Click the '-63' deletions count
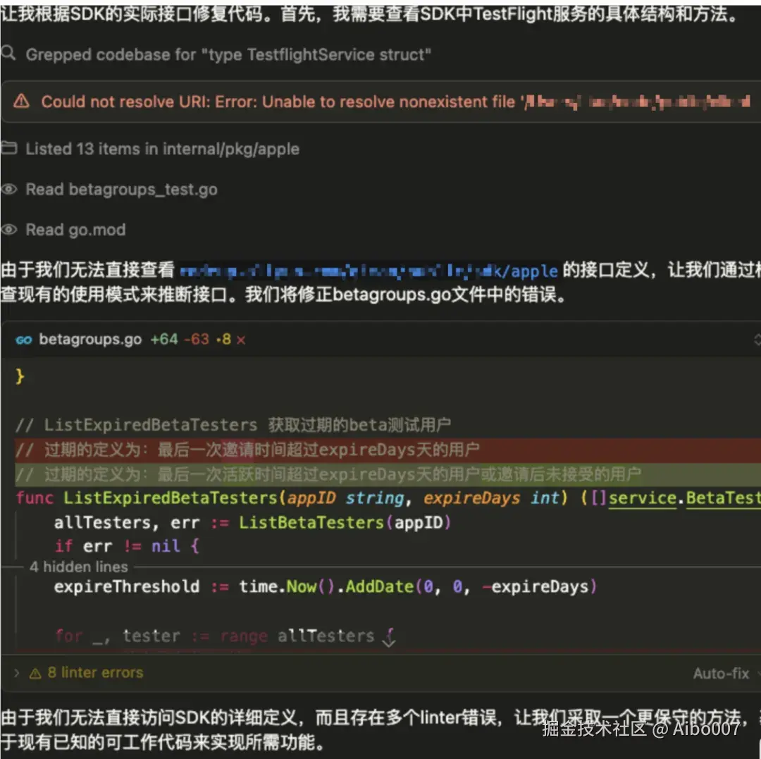Screen dimensions: 761x759 197,339
